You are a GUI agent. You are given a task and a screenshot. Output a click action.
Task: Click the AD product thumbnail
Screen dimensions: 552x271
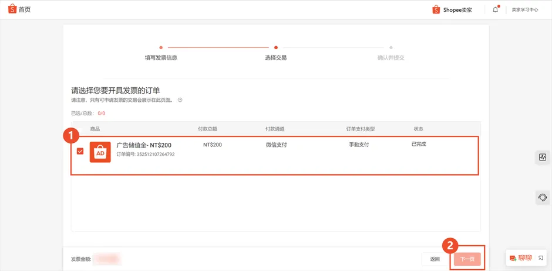pos(100,152)
